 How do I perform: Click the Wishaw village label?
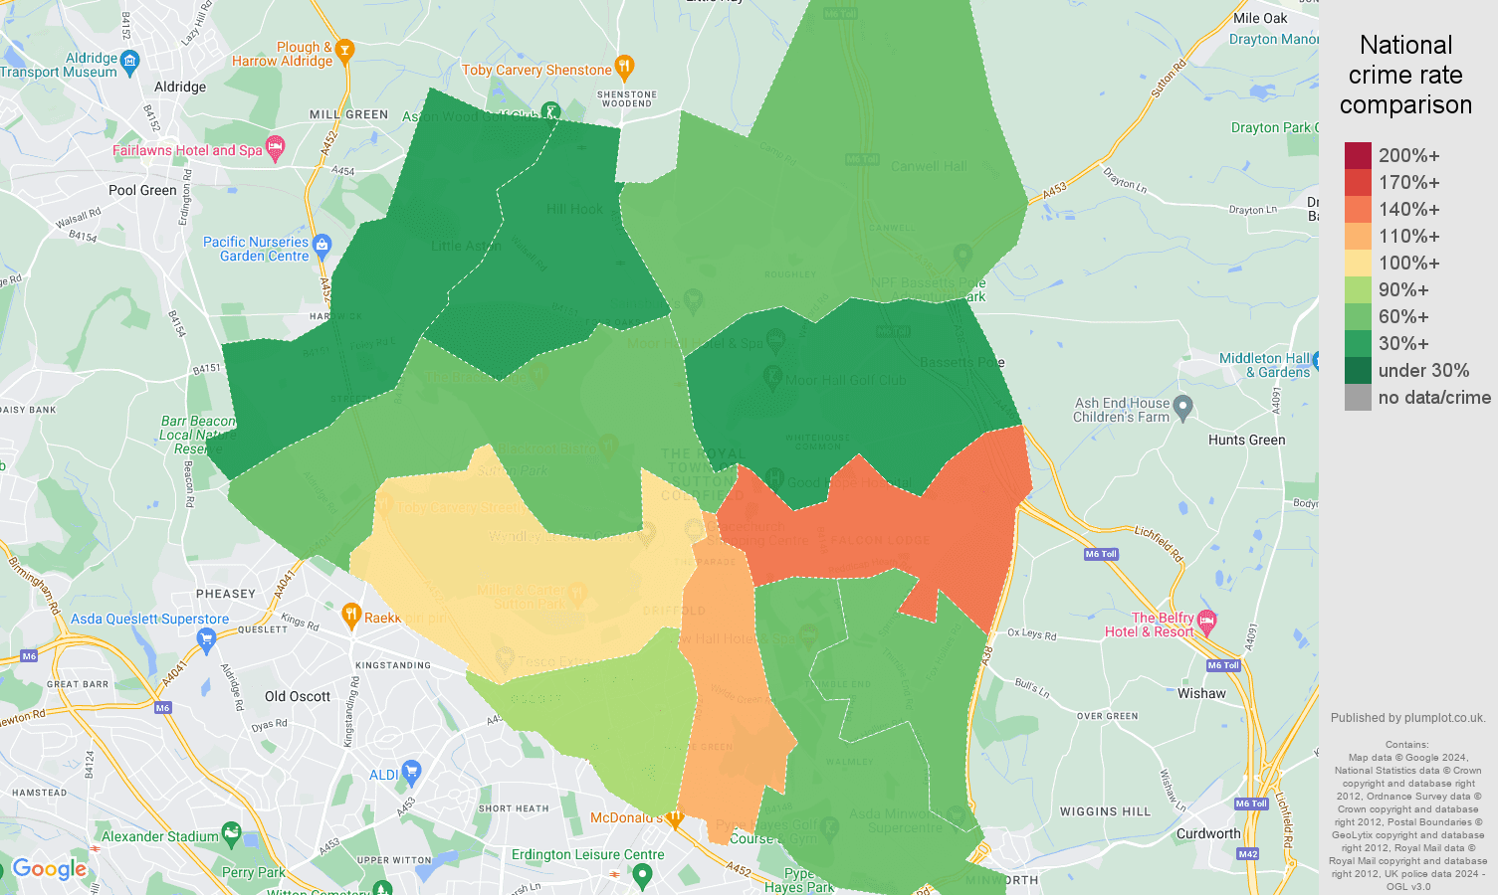coord(1201,693)
